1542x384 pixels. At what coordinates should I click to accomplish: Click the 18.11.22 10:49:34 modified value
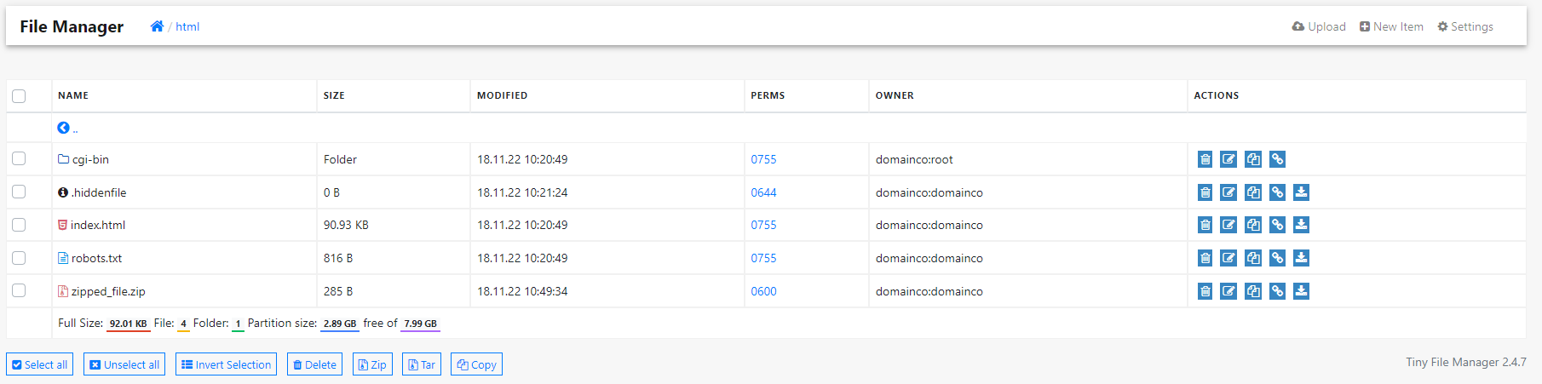tap(522, 291)
